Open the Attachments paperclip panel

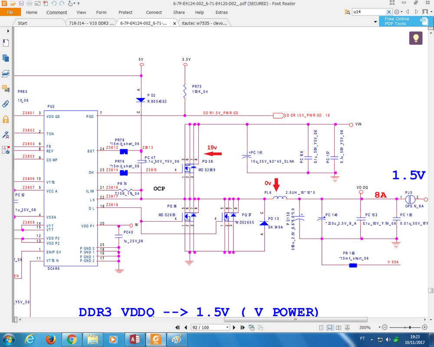point(6,104)
